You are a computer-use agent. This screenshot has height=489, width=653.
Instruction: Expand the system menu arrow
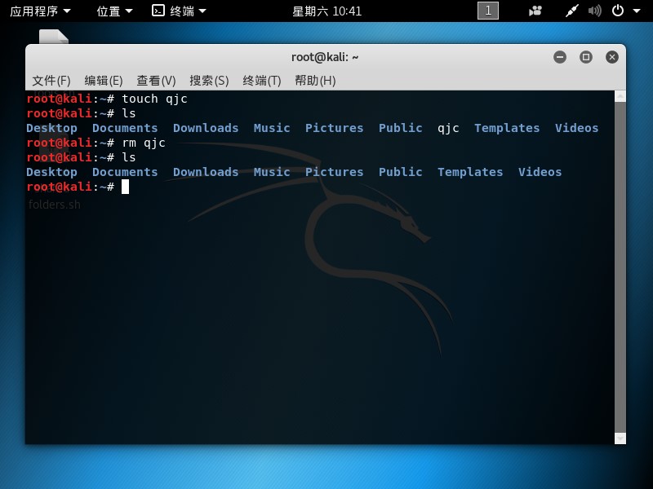637,11
